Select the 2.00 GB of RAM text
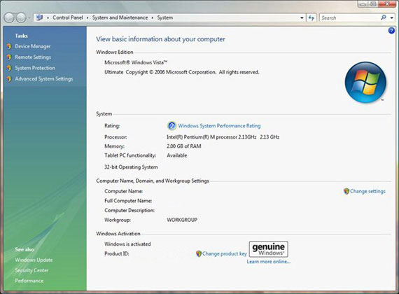Screen dimensions: 399x294 (183, 146)
